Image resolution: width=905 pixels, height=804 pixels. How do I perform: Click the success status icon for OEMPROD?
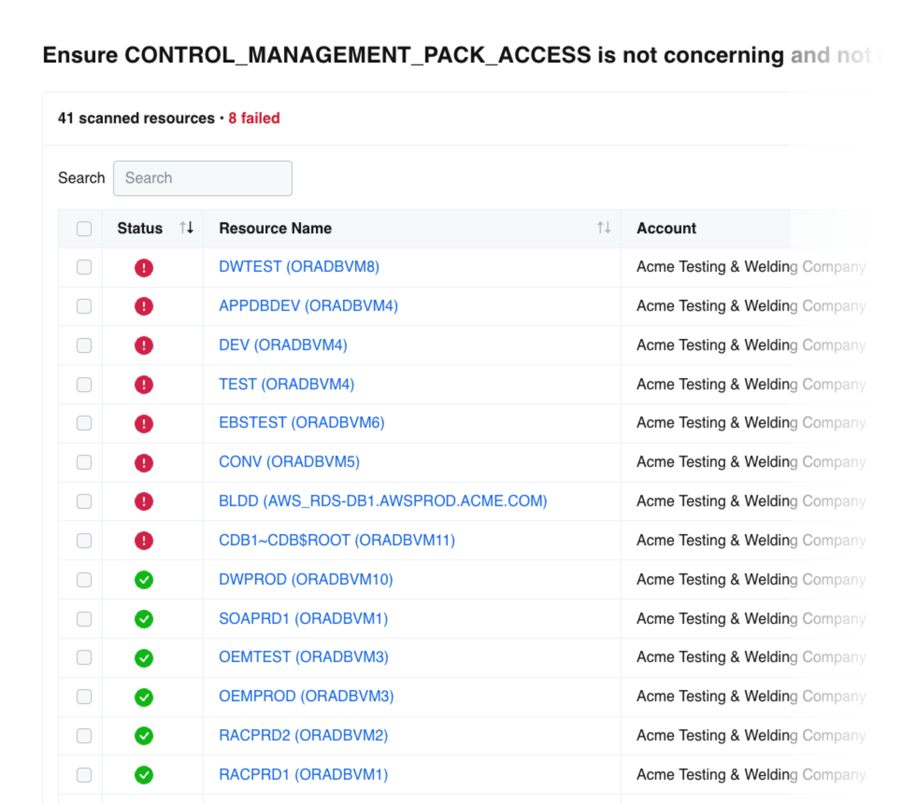tap(144, 696)
